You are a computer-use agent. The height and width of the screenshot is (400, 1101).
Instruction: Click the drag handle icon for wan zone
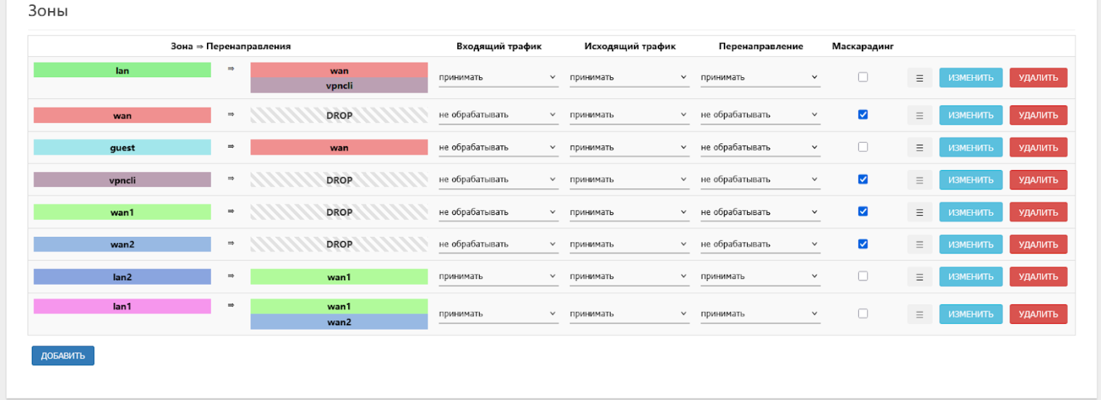coord(919,115)
